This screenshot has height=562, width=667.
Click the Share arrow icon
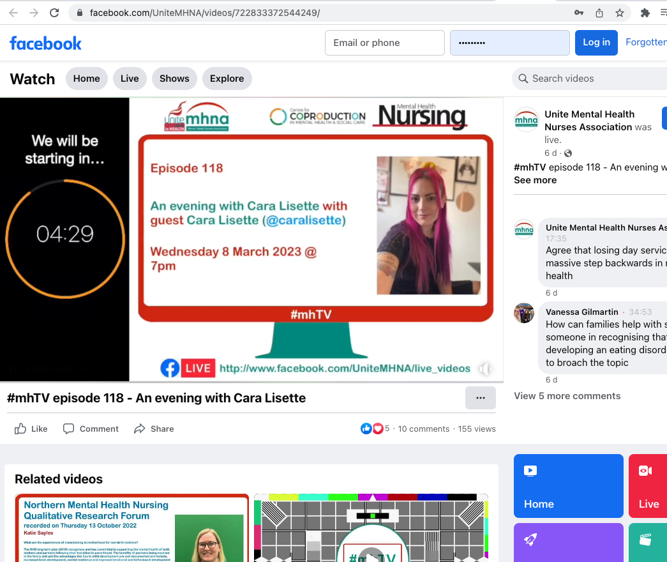pos(140,429)
